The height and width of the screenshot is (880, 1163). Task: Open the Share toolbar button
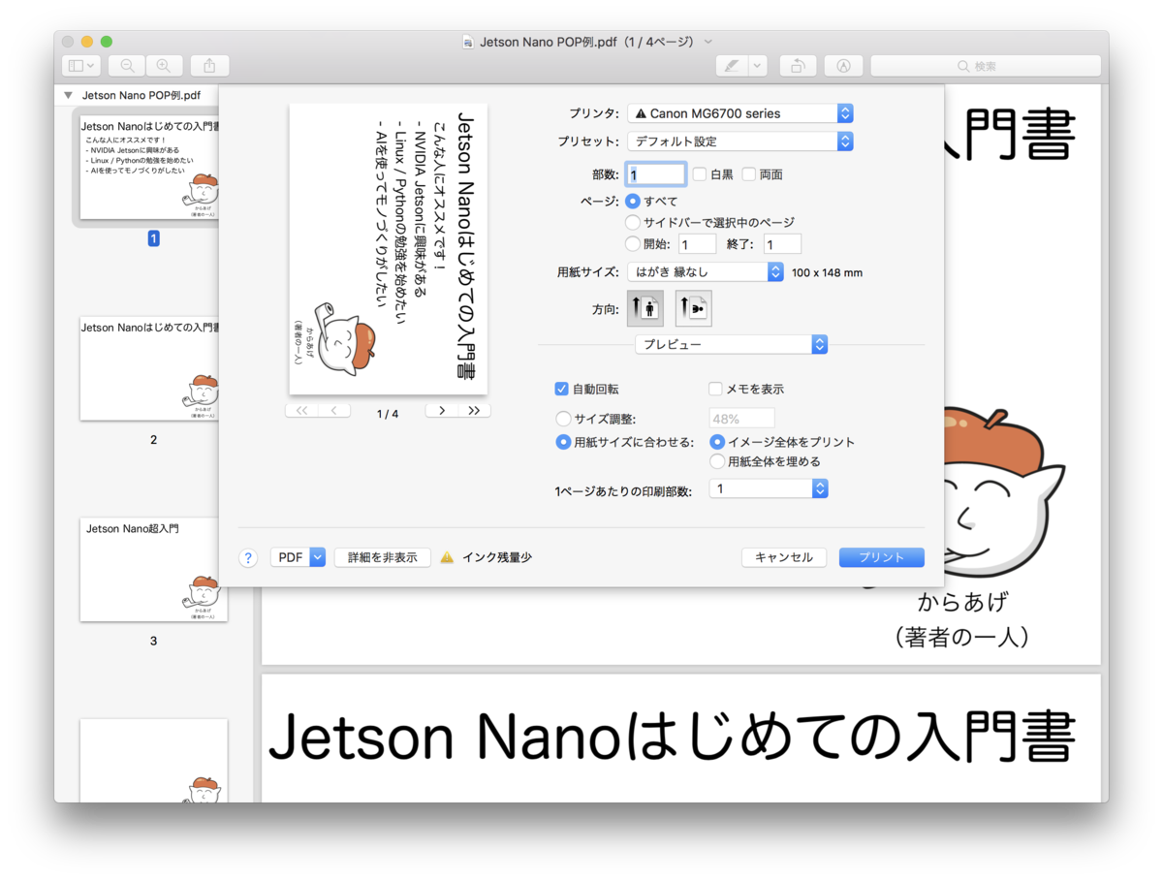tap(209, 66)
